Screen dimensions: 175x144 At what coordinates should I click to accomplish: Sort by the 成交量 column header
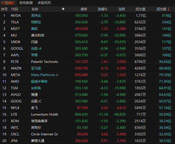point(140,9)
